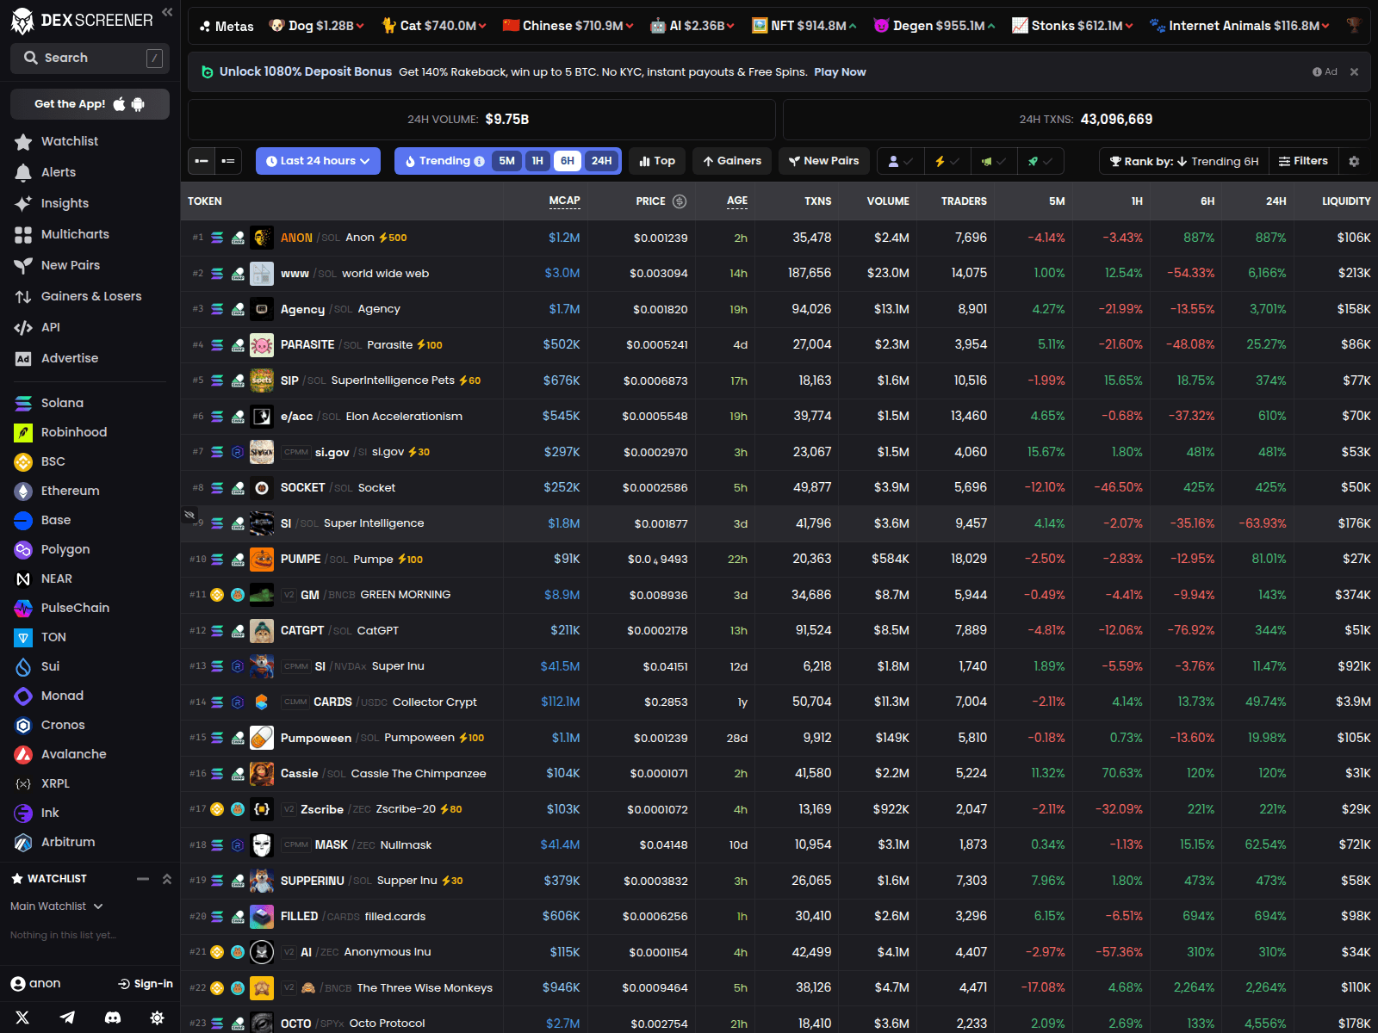Open theme settings gear in sidebar footer
This screenshot has width=1378, height=1033.
[157, 1018]
